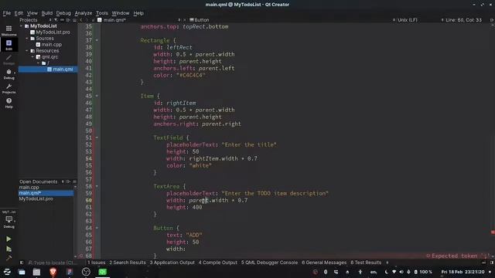Click the Expected token error annotation
495x278 pixels.
[x=458, y=256]
